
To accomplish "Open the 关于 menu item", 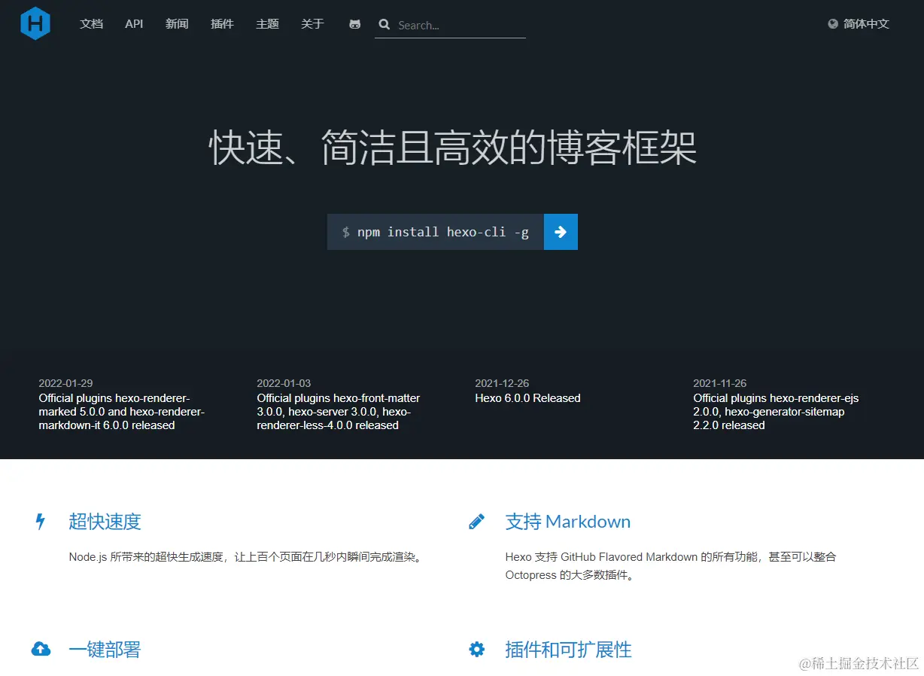I will pos(312,24).
